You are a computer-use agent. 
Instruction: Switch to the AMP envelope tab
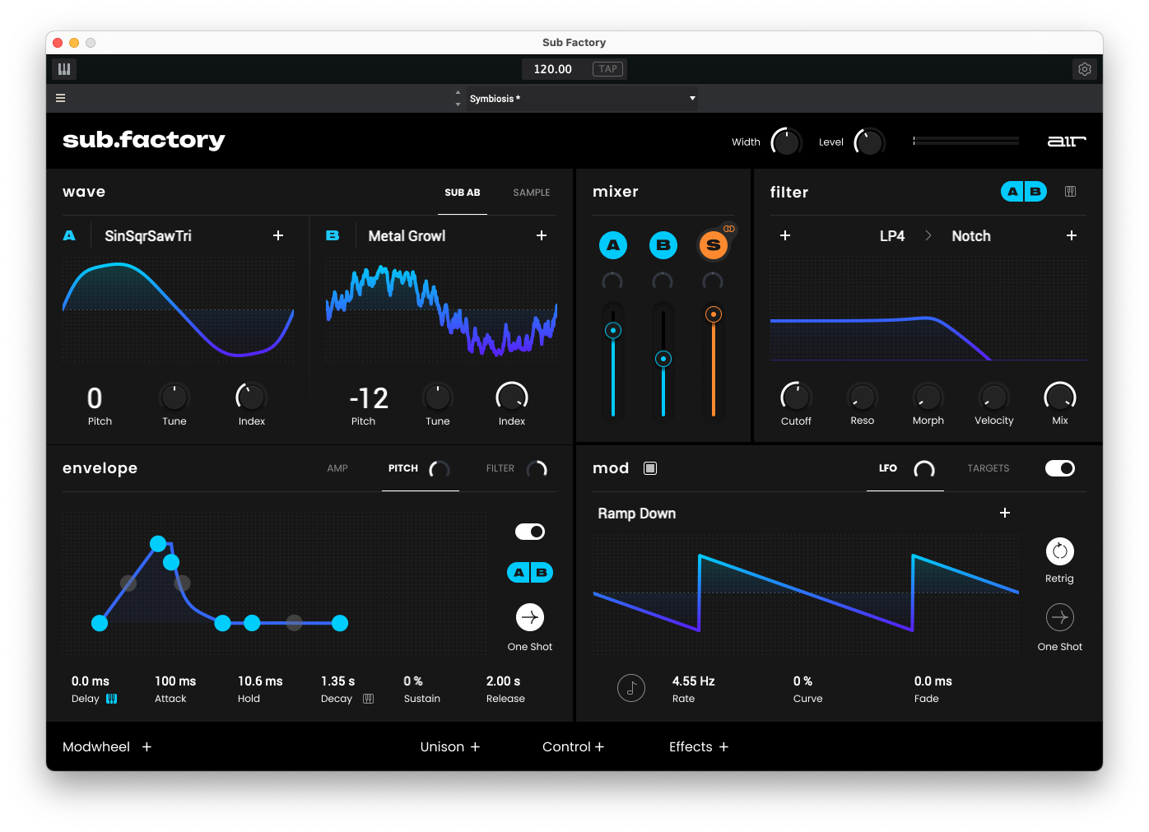coord(337,468)
